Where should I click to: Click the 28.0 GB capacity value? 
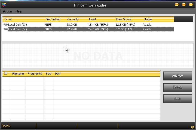pyautogui.click(x=72, y=25)
